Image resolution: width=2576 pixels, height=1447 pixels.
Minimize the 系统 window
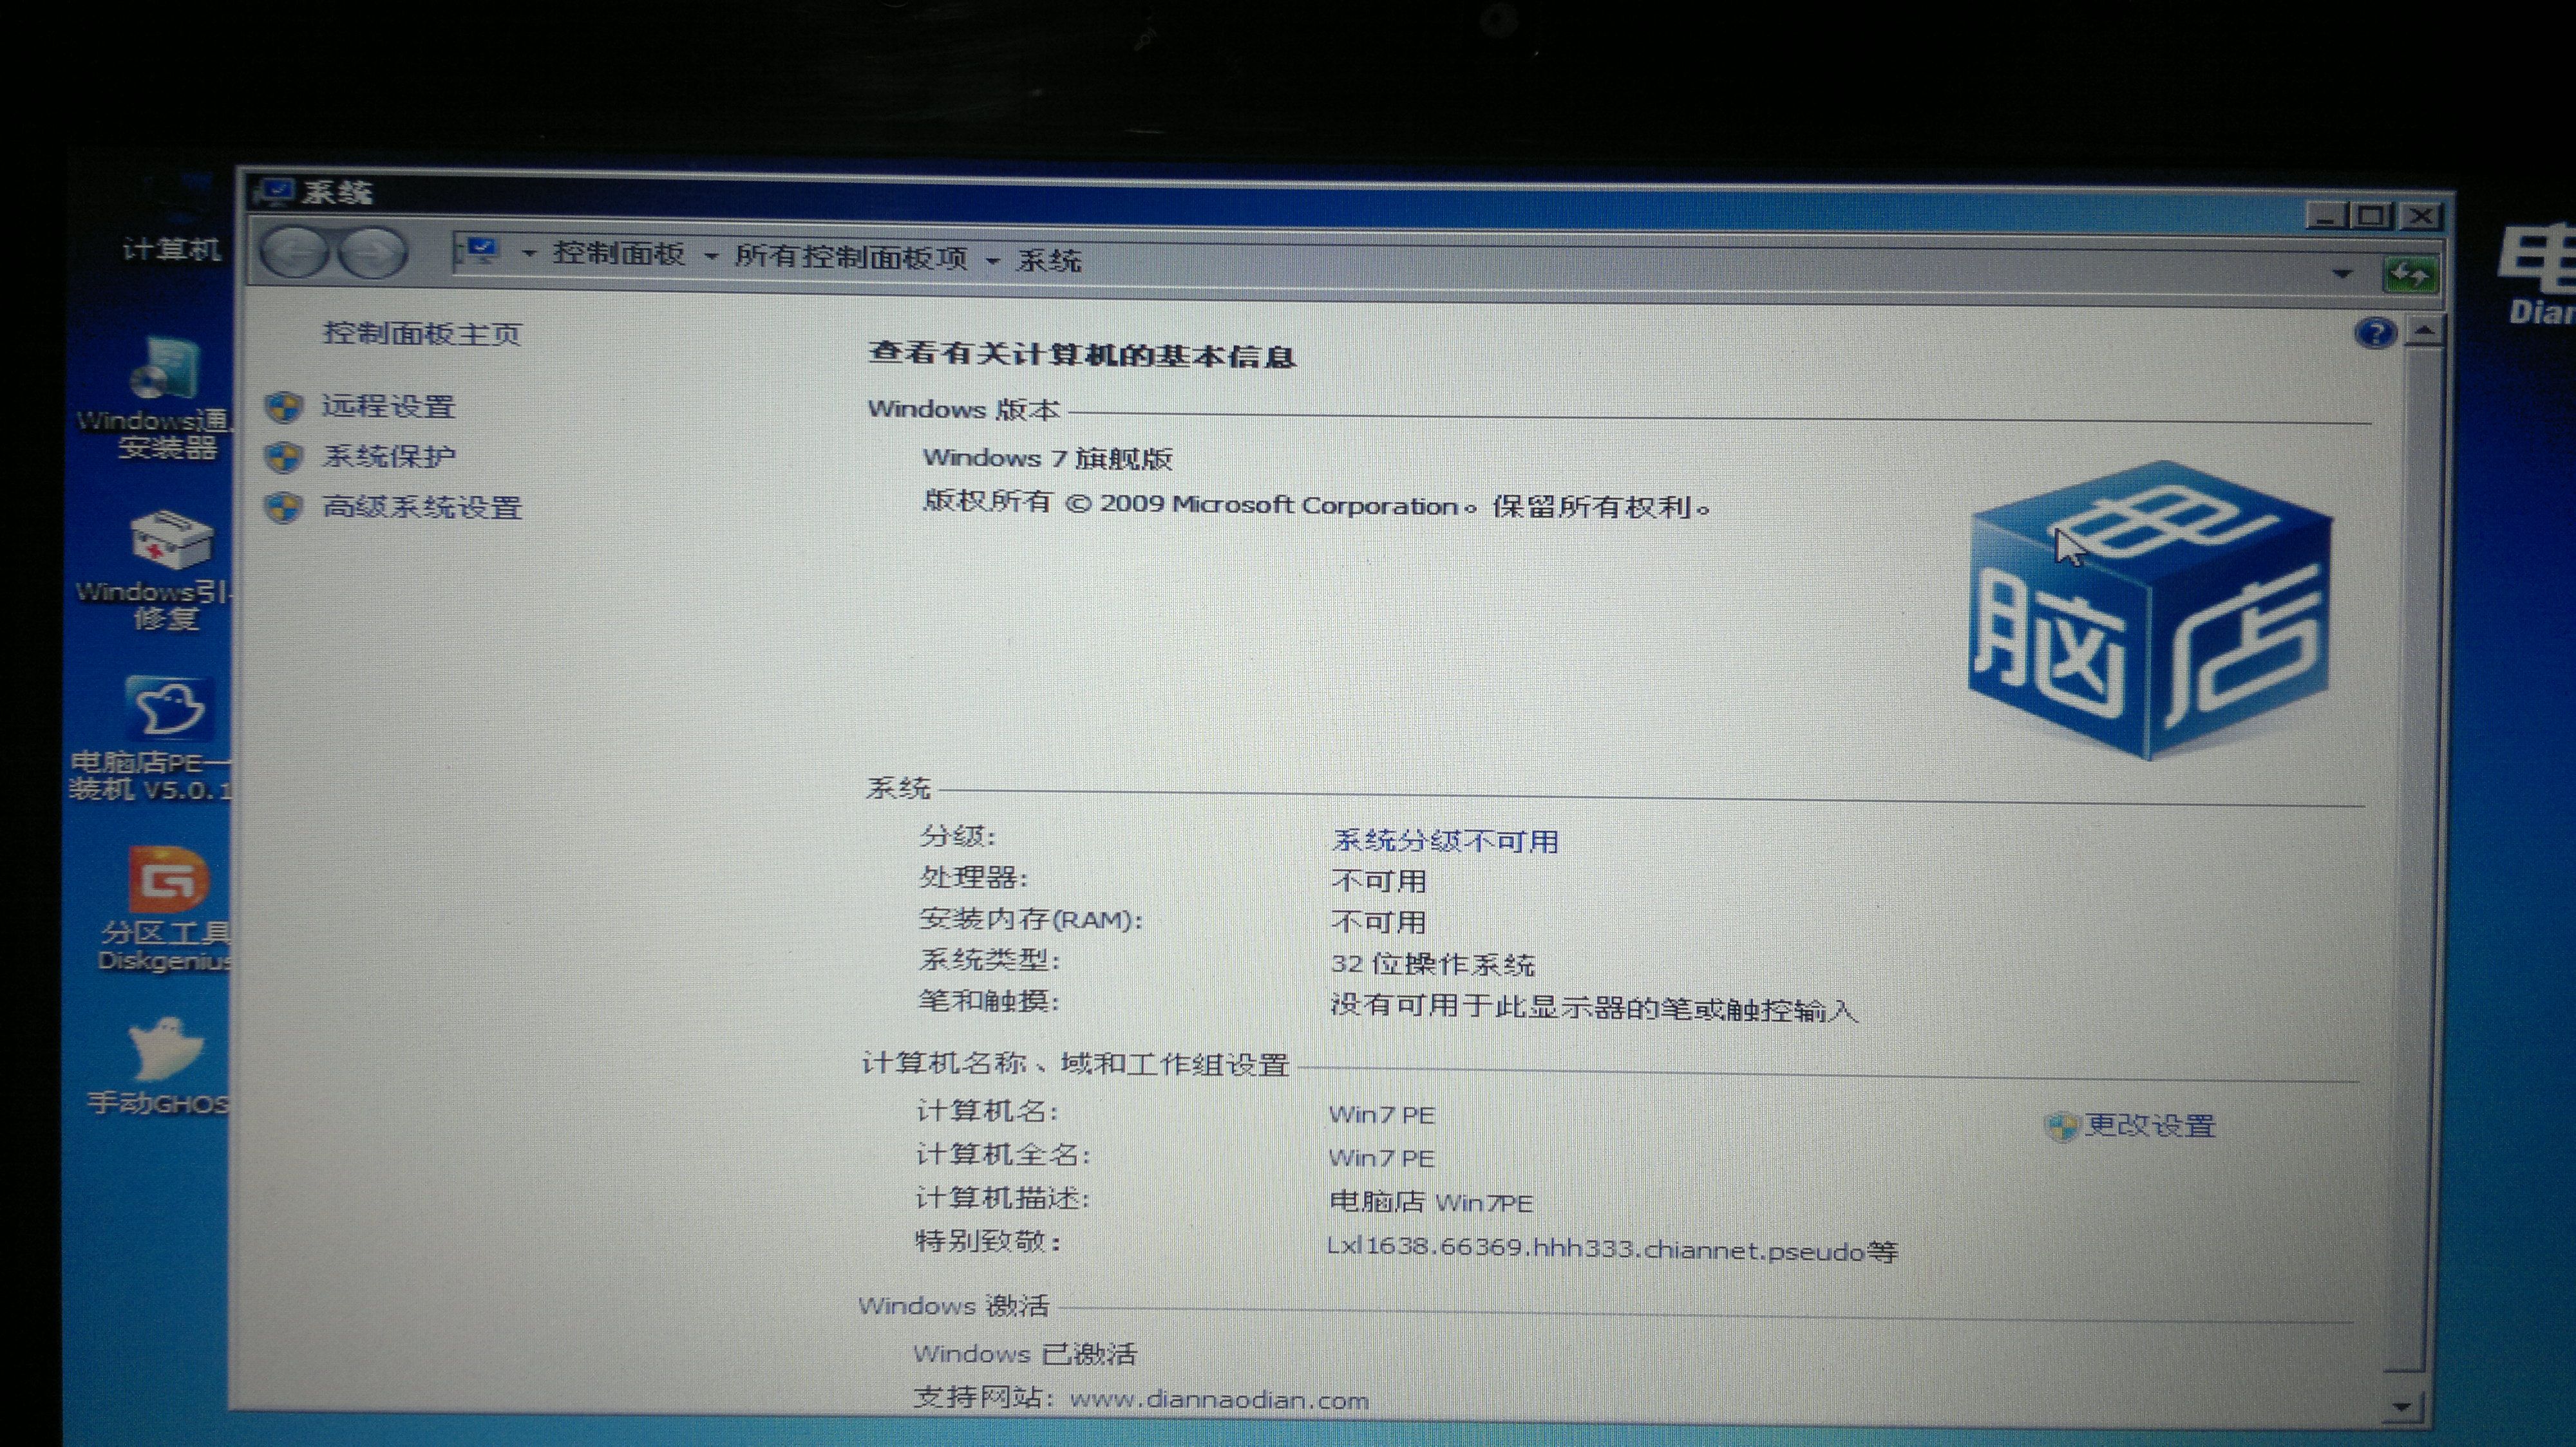click(2327, 215)
